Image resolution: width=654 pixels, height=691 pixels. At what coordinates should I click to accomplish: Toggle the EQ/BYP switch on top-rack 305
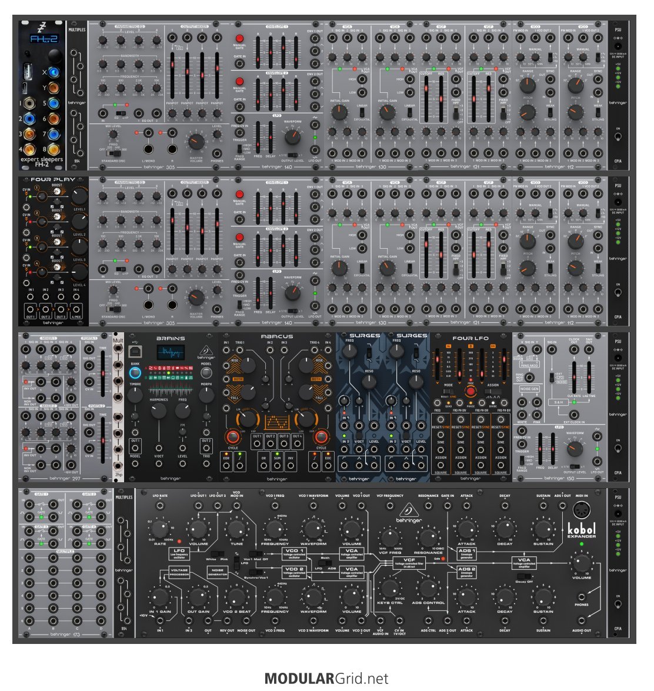point(121,114)
